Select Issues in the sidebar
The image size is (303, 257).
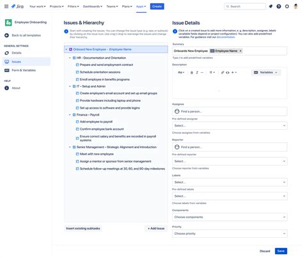[x=26, y=61]
